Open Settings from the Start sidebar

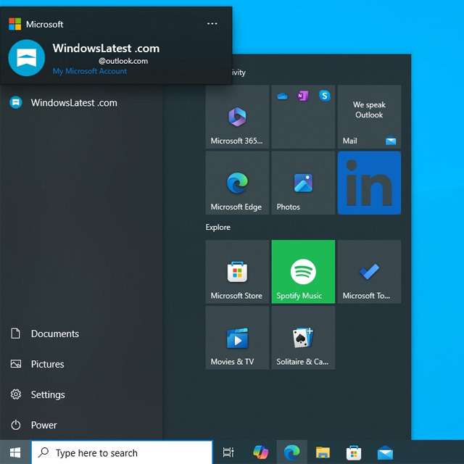coord(81,394)
